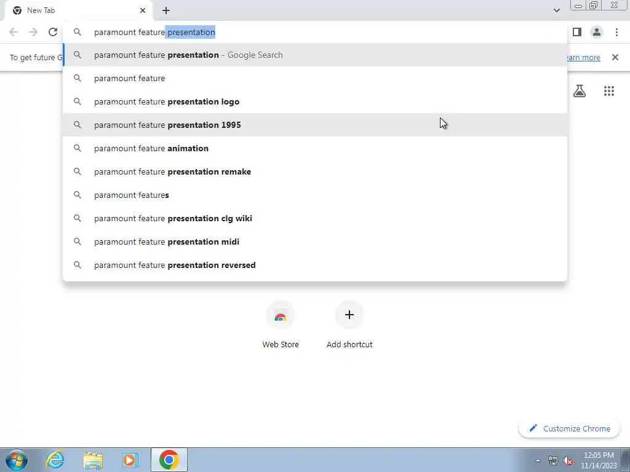Launch Windows Media Player from the taskbar
Image resolution: width=630 pixels, height=472 pixels.
coord(130,460)
